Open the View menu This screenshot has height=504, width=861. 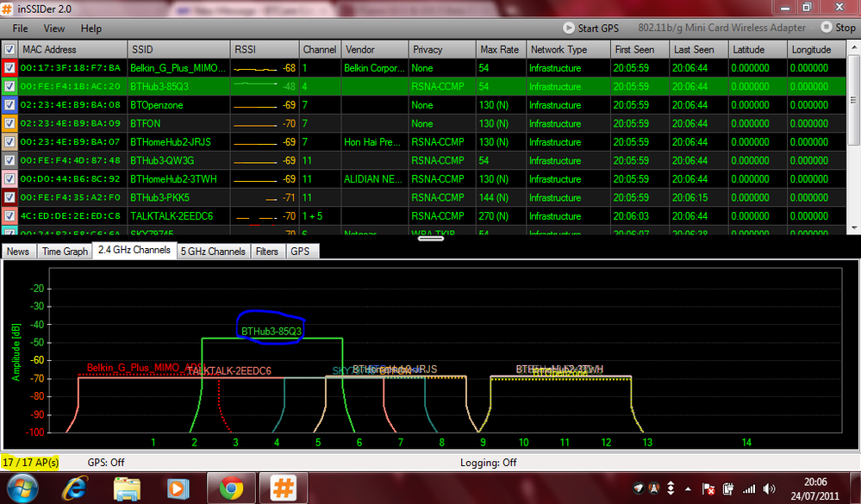tap(53, 28)
